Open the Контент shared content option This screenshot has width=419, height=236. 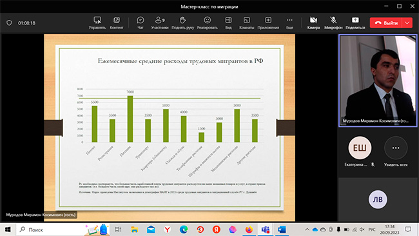(x=117, y=23)
